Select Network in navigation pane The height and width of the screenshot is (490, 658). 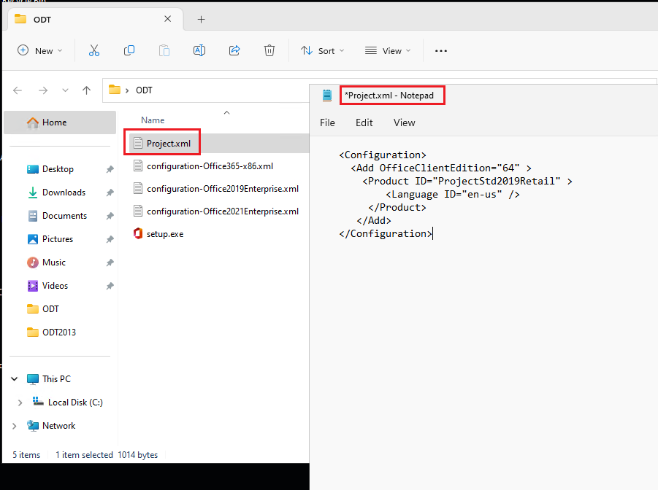coord(58,426)
